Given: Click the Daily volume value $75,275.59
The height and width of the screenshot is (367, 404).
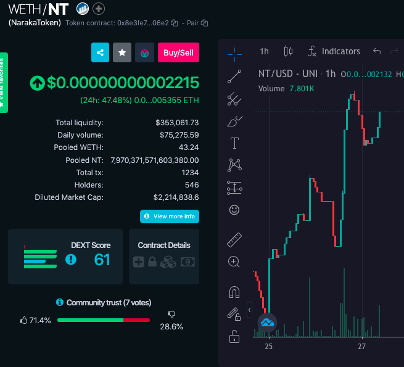Looking at the screenshot, I should [x=179, y=135].
